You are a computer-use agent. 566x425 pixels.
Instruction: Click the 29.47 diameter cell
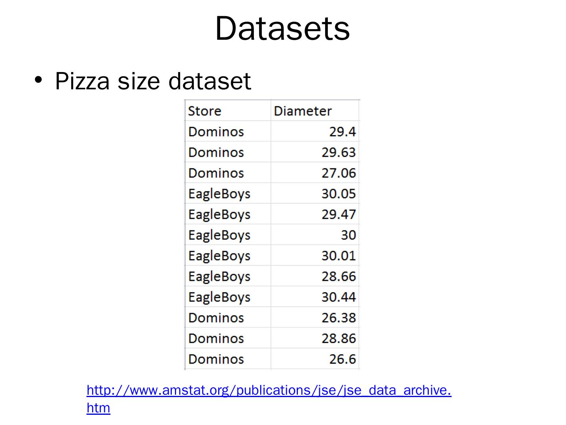[338, 214]
